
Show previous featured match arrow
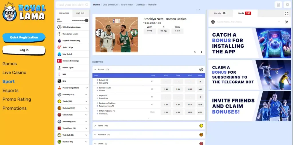click(195, 52)
